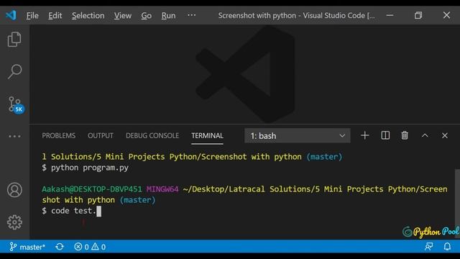Image resolution: width=460 pixels, height=259 pixels.
Task: Click the 'code test.' terminal input line
Action: [72, 211]
